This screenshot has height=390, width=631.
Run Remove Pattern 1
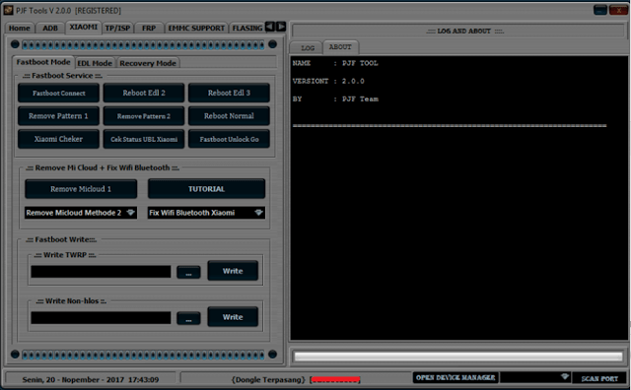tap(59, 116)
